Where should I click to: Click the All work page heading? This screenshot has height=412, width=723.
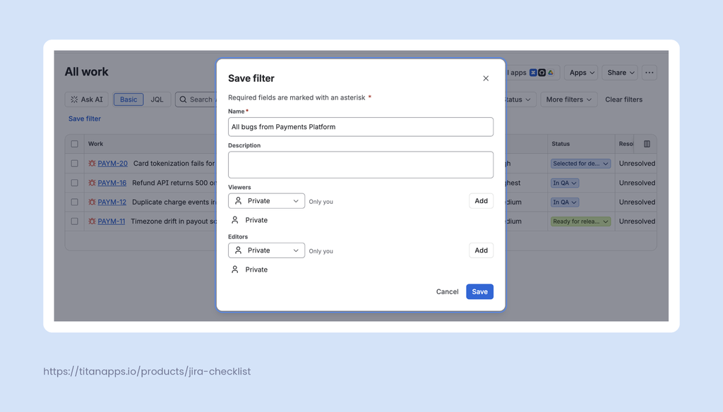[87, 72]
